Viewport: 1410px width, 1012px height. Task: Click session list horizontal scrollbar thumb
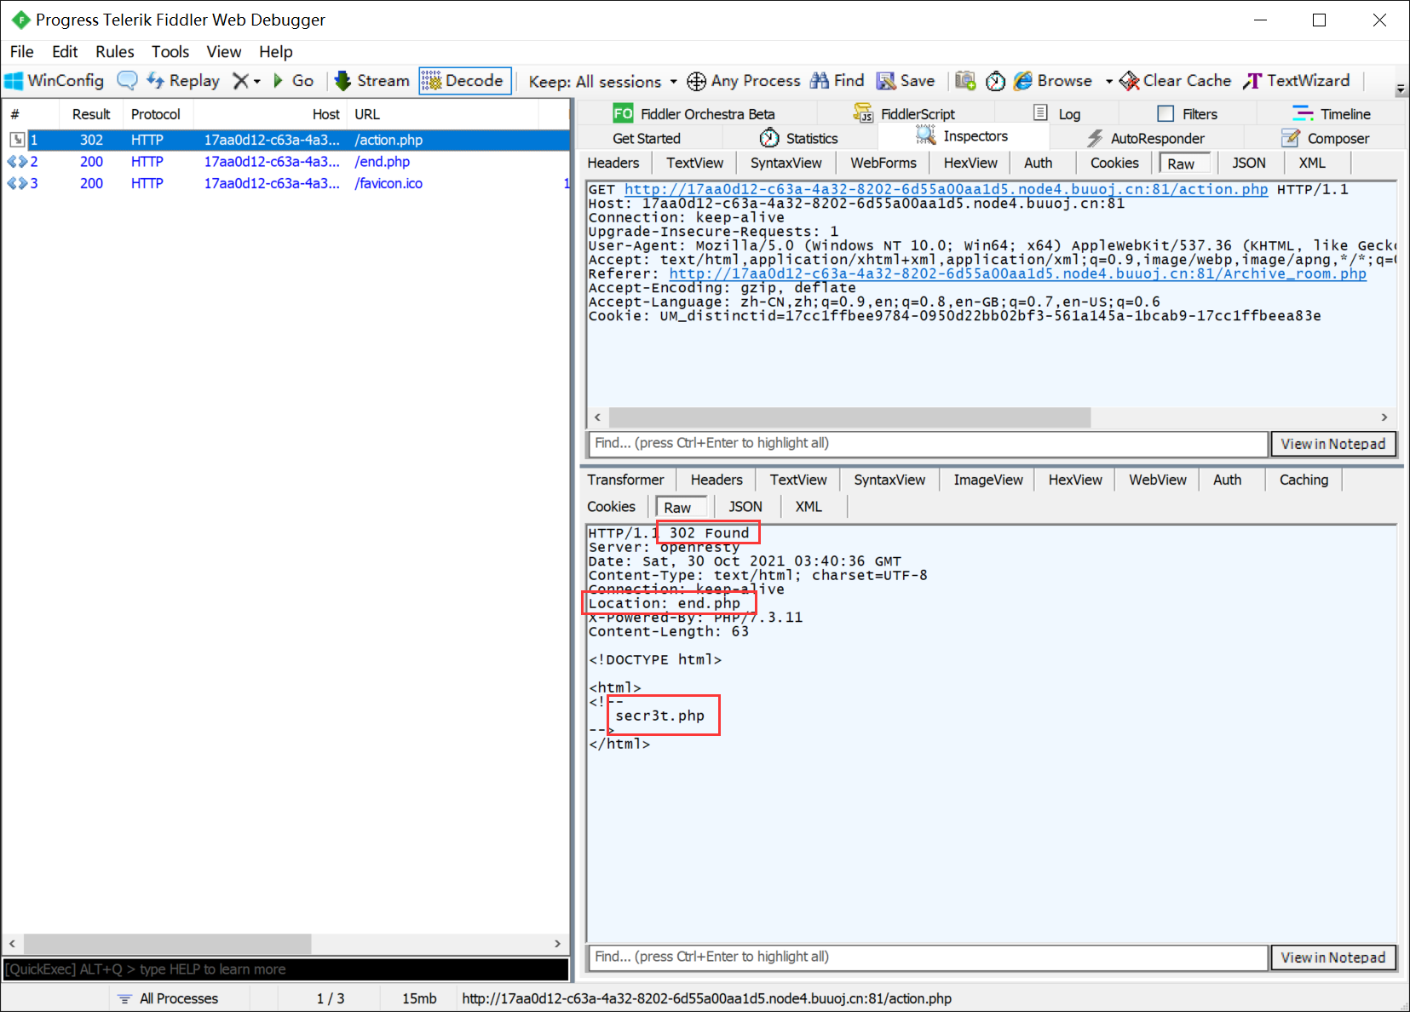167,944
